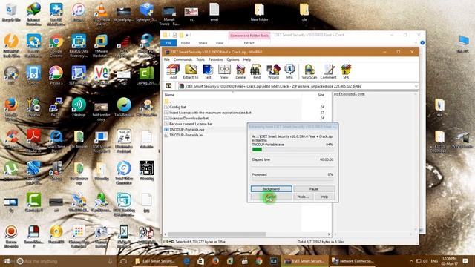Image resolution: width=475 pixels, height=267 pixels.
Task: Click the Add toolbar icon in WinRAR
Action: (173, 72)
